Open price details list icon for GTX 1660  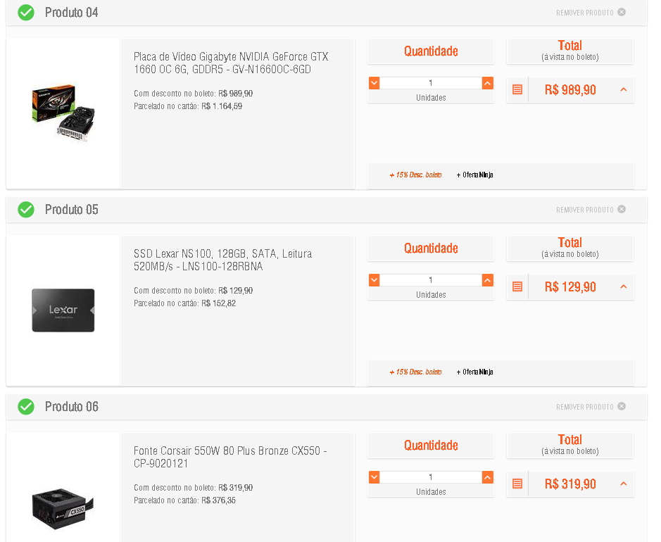pos(517,90)
